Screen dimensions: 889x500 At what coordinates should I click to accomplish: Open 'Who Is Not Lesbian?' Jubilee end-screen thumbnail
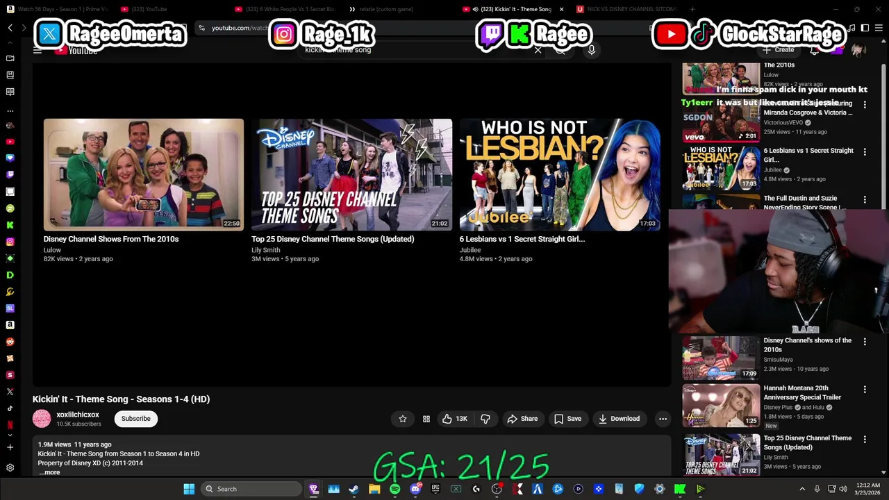coord(560,174)
